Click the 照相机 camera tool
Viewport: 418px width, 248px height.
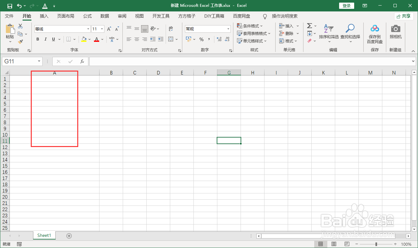[396, 32]
